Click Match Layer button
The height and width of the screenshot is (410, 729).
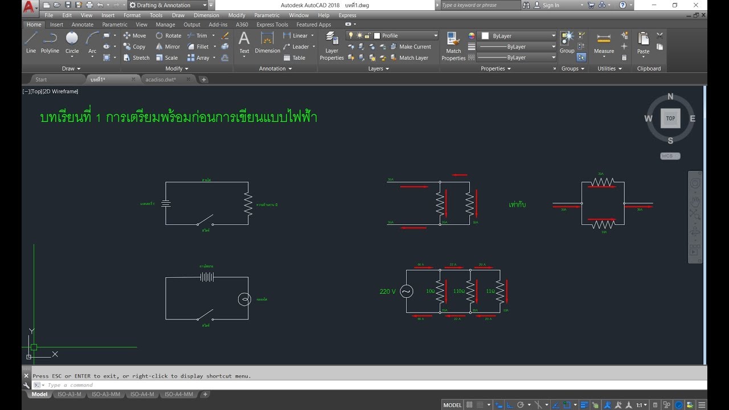(x=409, y=58)
